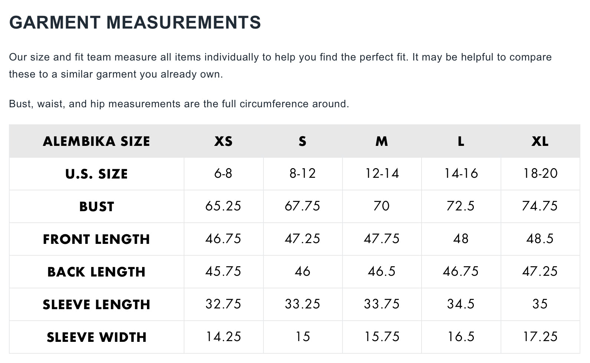The image size is (590, 363).
Task: Click the 6-8 U.S. size cell
Action: [223, 173]
